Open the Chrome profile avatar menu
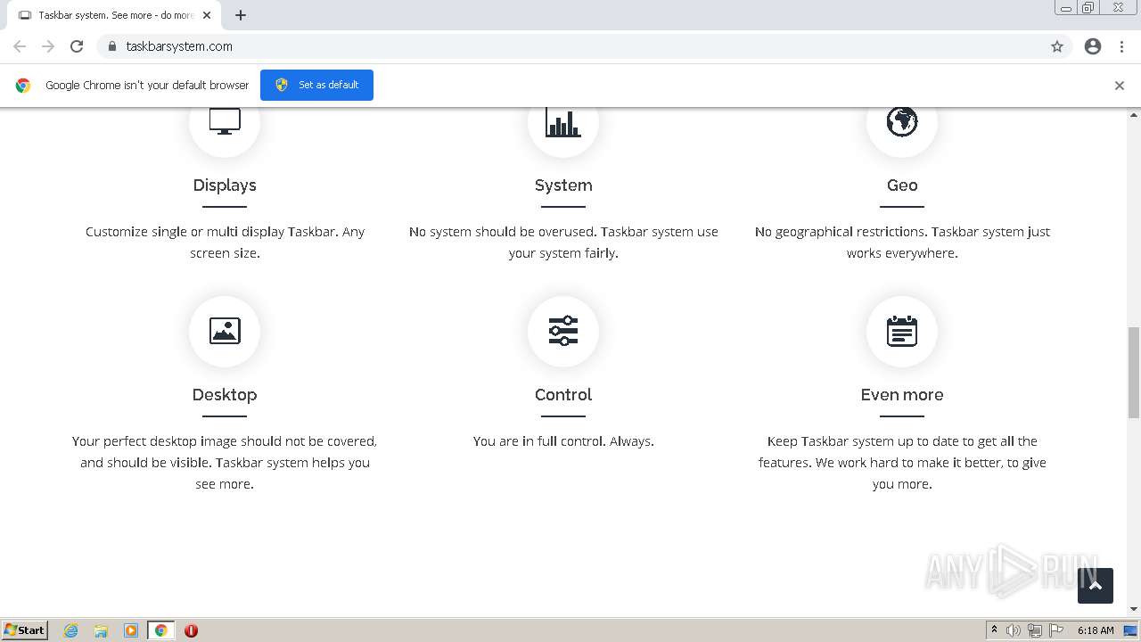 coord(1093,46)
